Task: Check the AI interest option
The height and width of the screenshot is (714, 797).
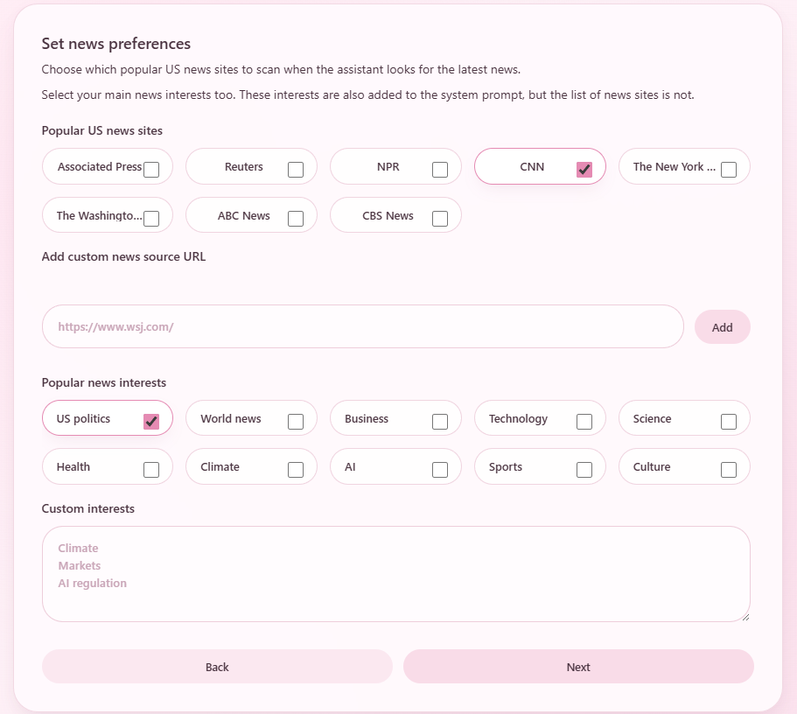Action: [439, 468]
